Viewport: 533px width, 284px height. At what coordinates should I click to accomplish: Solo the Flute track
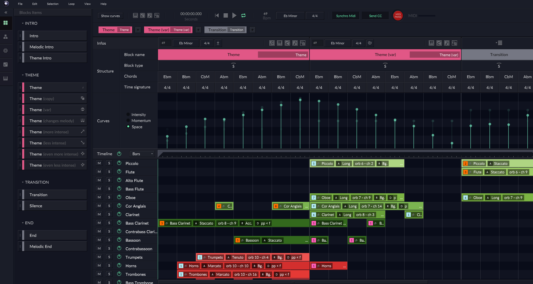(109, 172)
